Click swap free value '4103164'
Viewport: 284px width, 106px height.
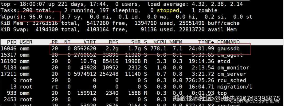pyautogui.click(x=98, y=29)
